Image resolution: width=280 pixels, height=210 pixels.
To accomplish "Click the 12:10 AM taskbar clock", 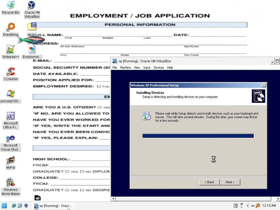I will pos(269,206).
